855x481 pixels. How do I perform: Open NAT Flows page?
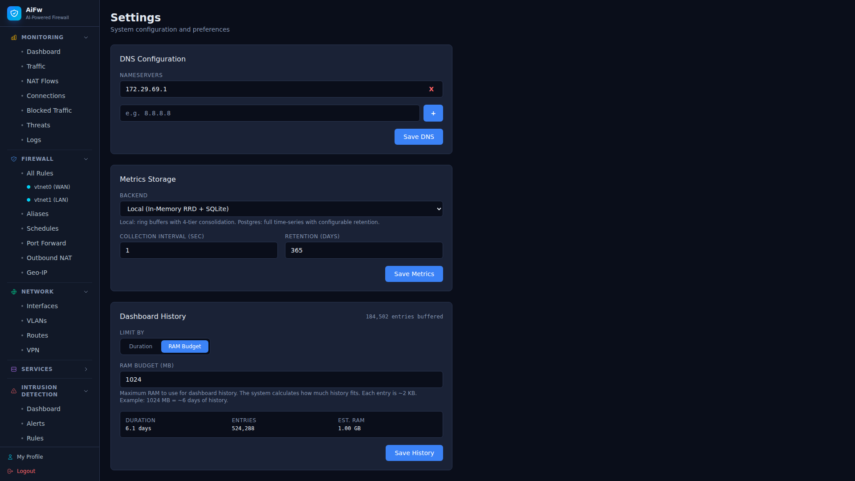tap(43, 81)
